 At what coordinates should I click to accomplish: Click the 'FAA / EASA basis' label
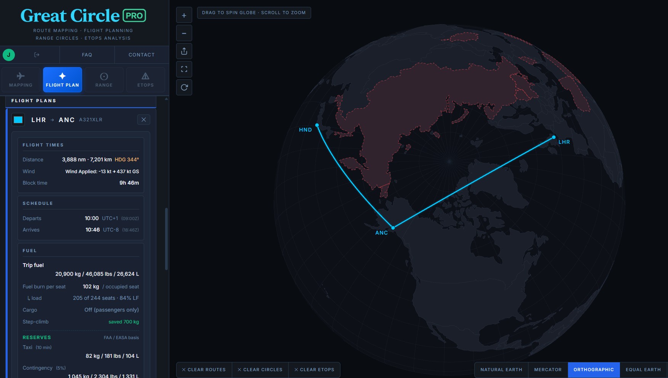121,338
